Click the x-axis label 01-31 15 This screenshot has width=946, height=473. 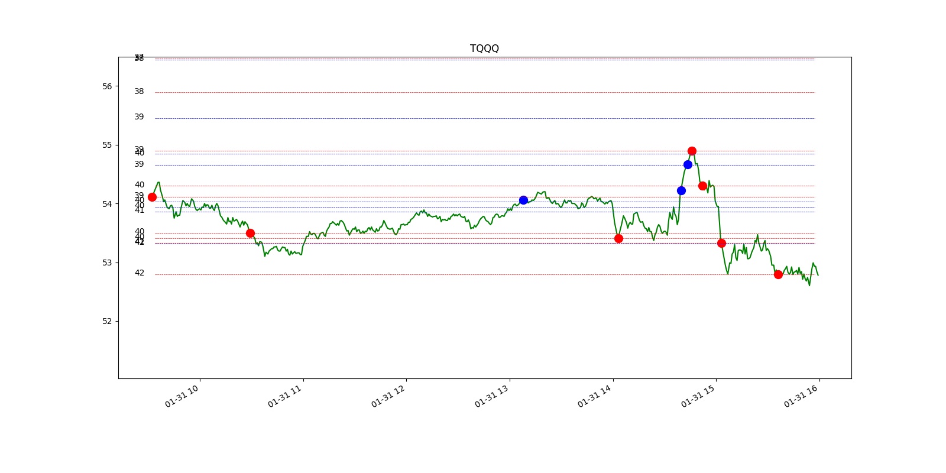coord(698,396)
